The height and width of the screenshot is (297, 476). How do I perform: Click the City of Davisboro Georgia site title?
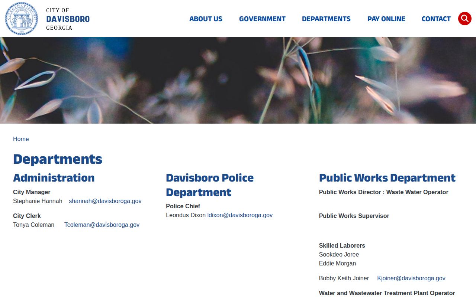[68, 19]
